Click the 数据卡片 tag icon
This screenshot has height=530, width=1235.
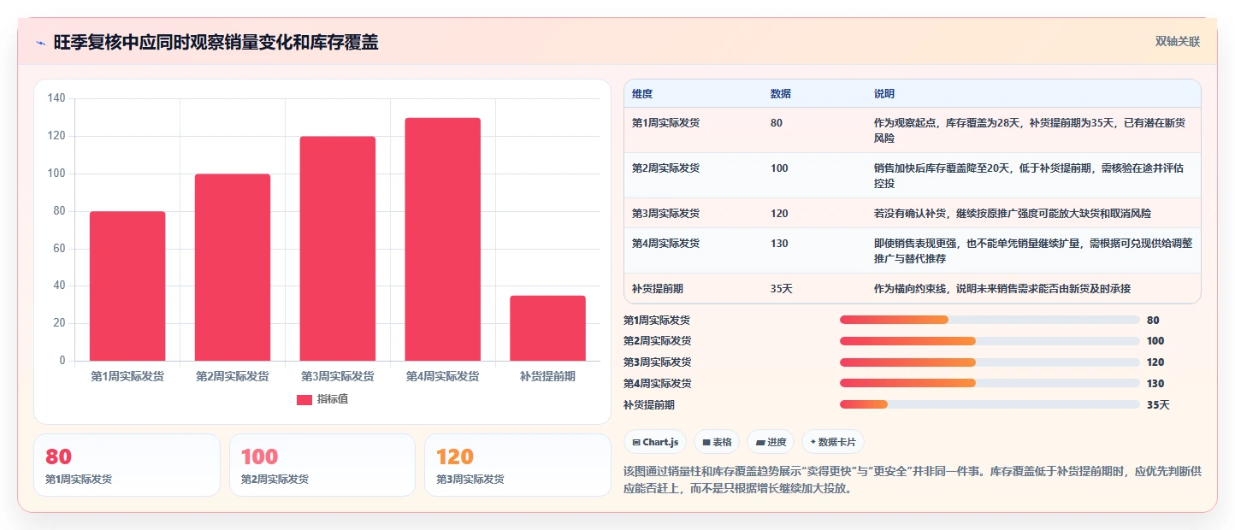(812, 443)
